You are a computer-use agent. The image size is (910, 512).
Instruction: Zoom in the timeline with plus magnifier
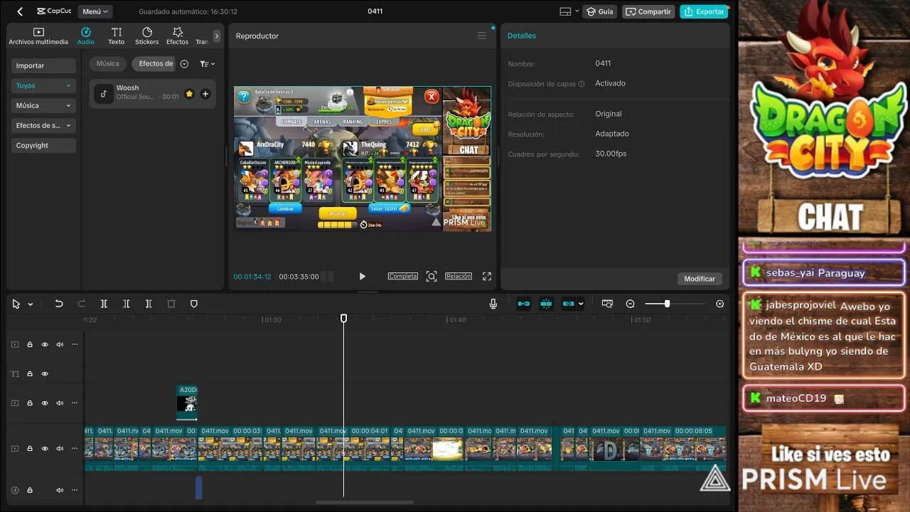pos(720,304)
